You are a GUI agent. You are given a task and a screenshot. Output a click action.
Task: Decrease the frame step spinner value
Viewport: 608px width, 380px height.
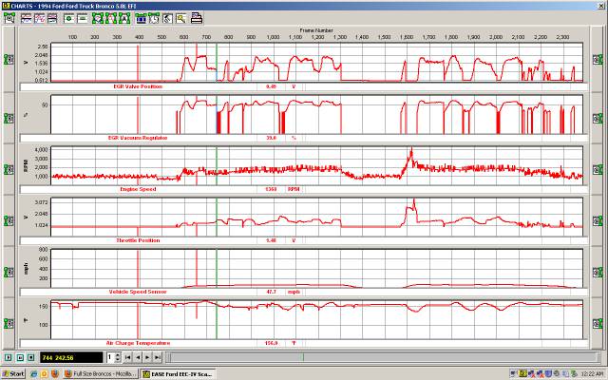click(x=118, y=360)
